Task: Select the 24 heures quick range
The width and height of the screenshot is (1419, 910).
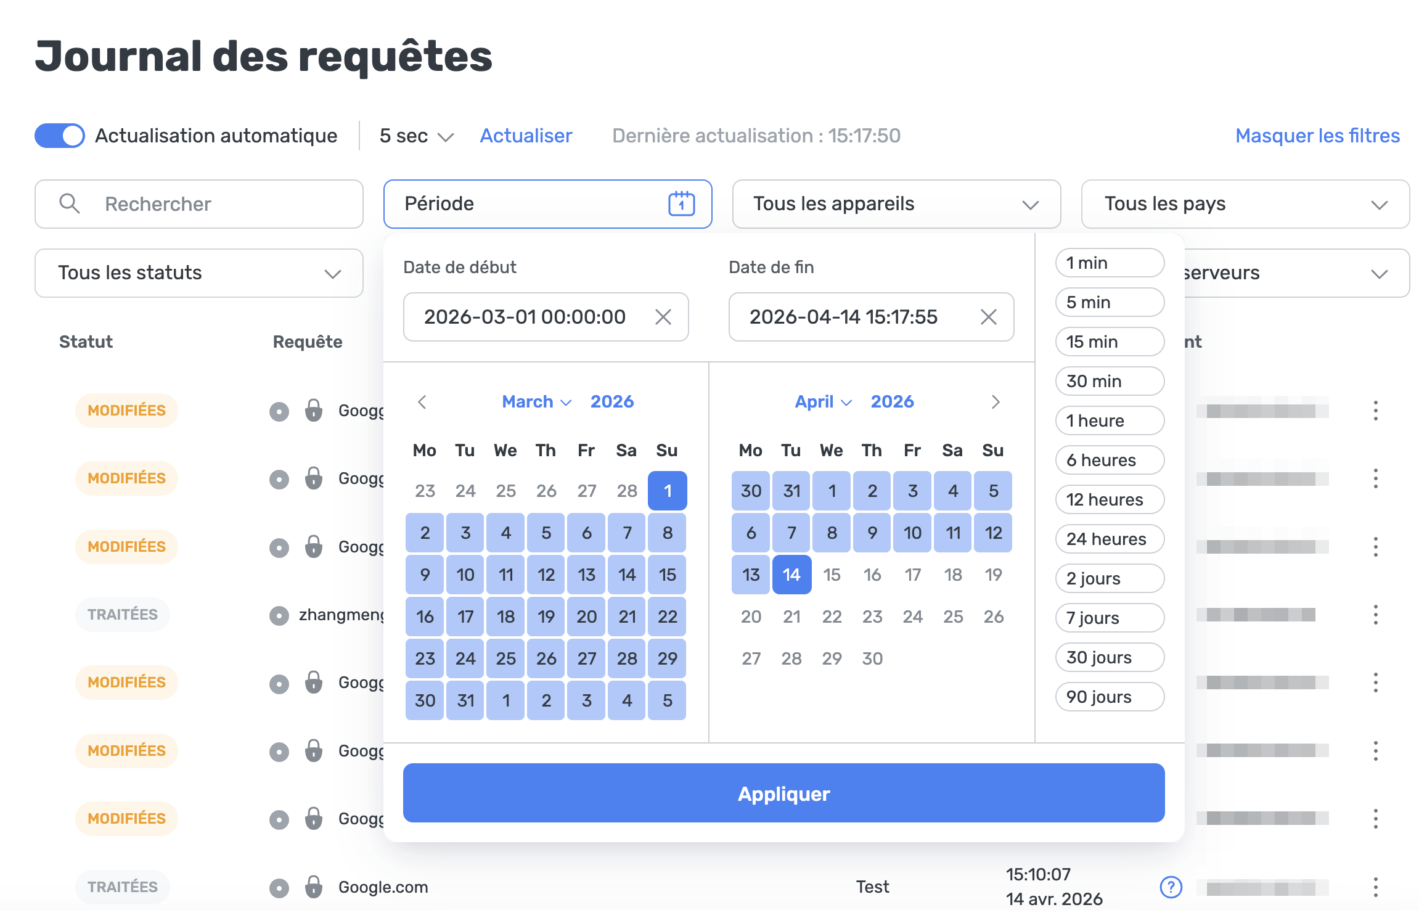Action: pos(1109,538)
